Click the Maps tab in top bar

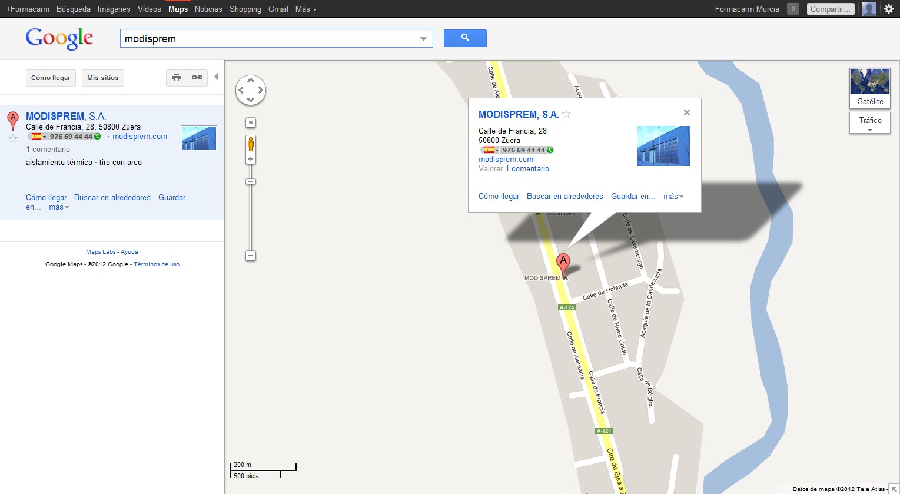tap(178, 9)
